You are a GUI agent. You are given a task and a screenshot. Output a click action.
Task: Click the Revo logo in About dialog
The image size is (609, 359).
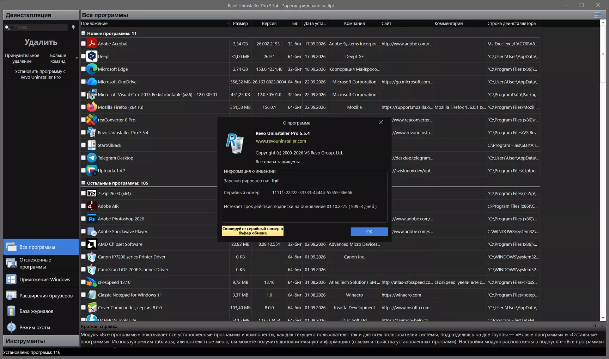(235, 143)
